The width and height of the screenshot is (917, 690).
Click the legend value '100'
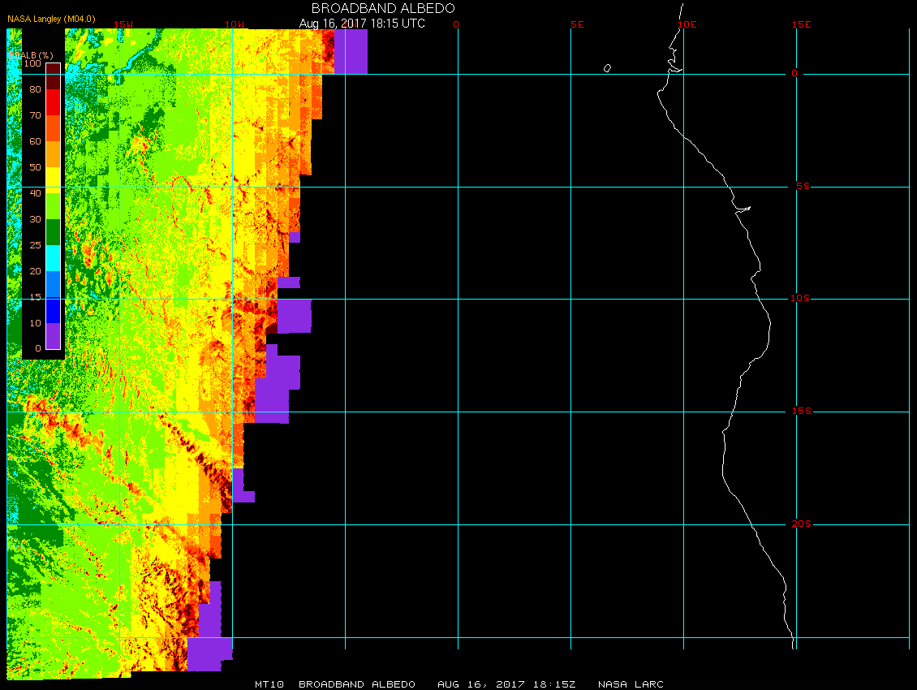(32, 63)
